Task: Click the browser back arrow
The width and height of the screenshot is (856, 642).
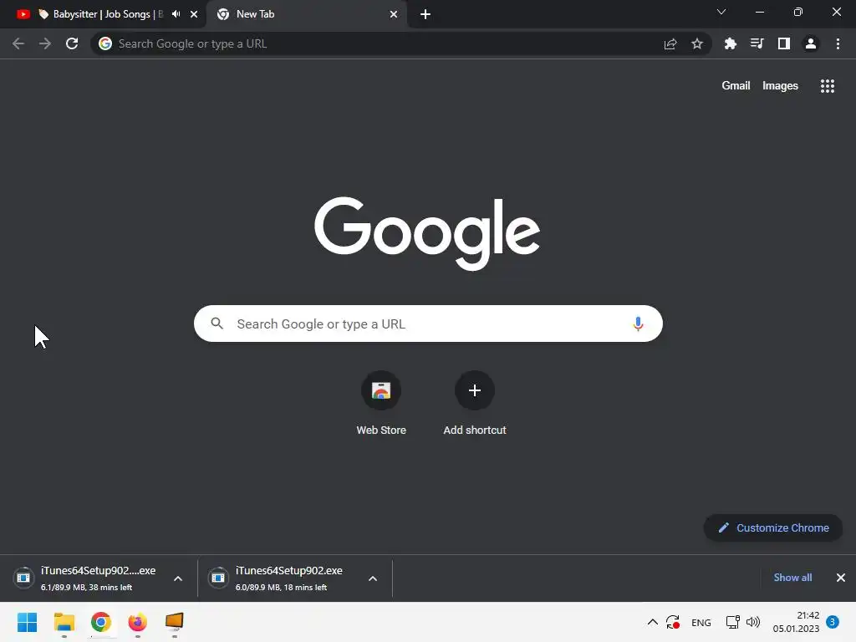Action: click(x=18, y=43)
